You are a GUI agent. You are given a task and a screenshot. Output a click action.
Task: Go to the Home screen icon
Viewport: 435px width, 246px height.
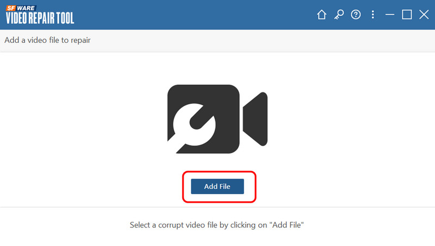pos(321,15)
